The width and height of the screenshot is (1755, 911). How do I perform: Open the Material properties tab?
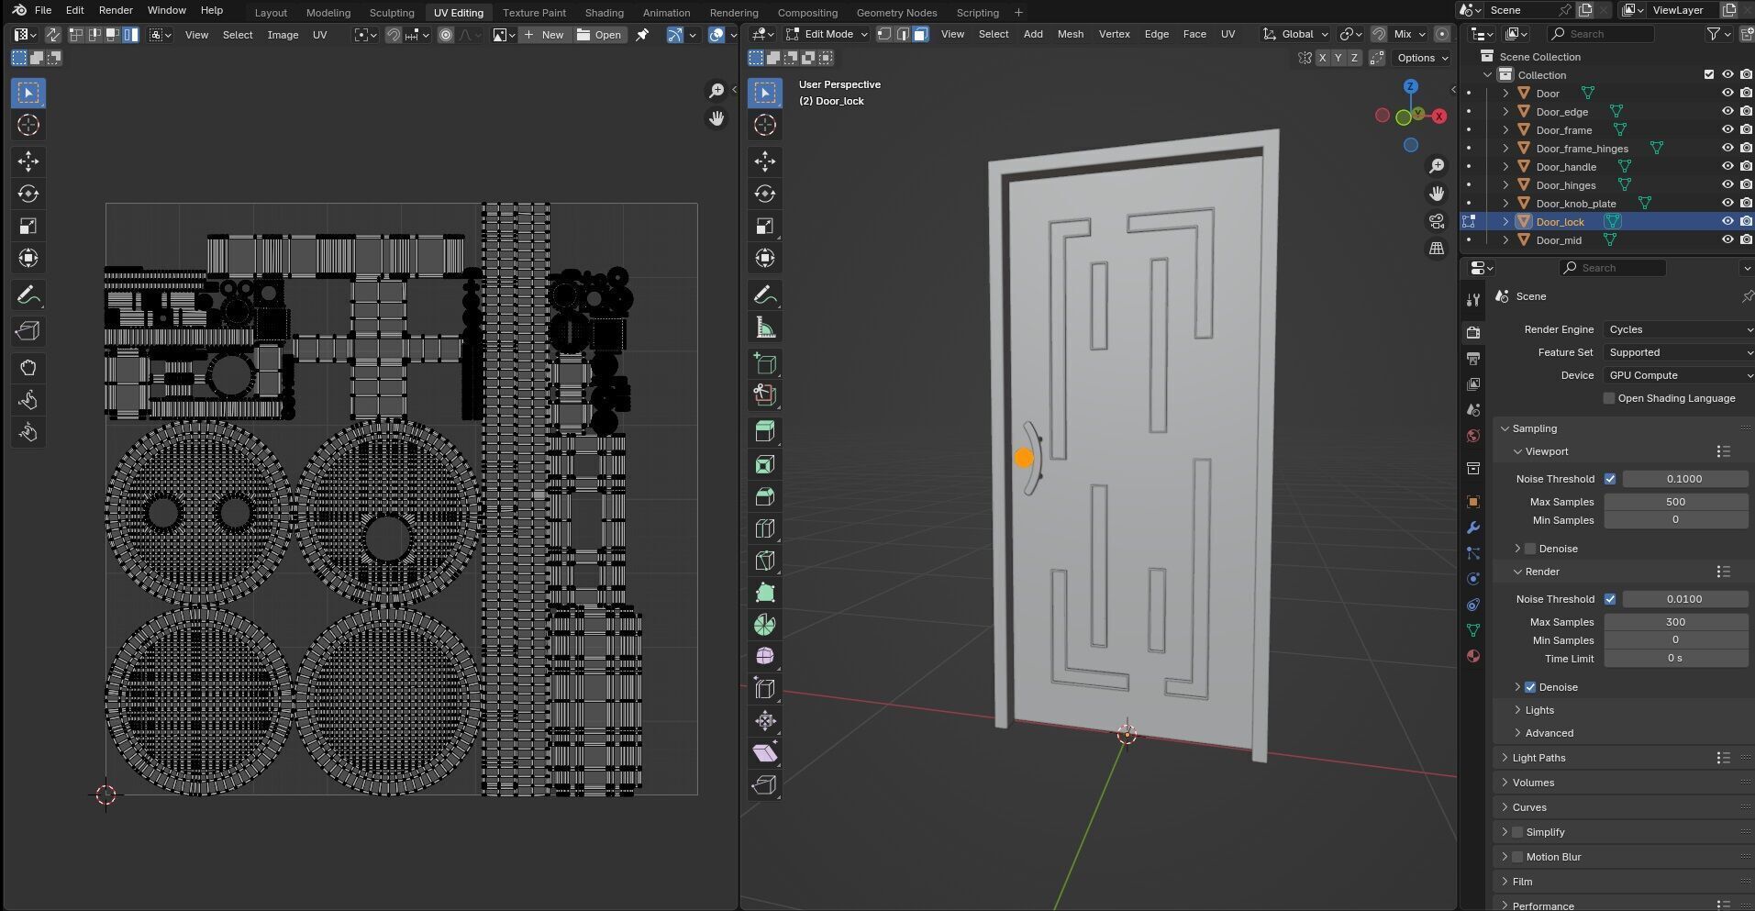click(x=1473, y=656)
